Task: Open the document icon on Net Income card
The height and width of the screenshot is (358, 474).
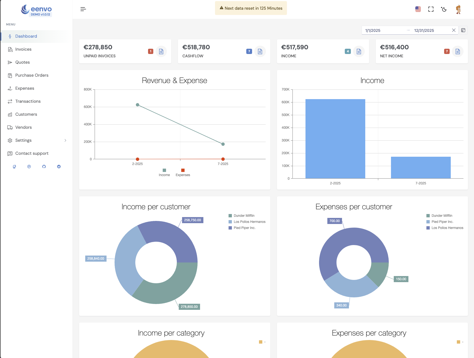Action: click(x=458, y=51)
